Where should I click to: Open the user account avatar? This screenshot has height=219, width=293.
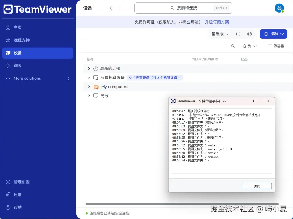[x=279, y=8]
